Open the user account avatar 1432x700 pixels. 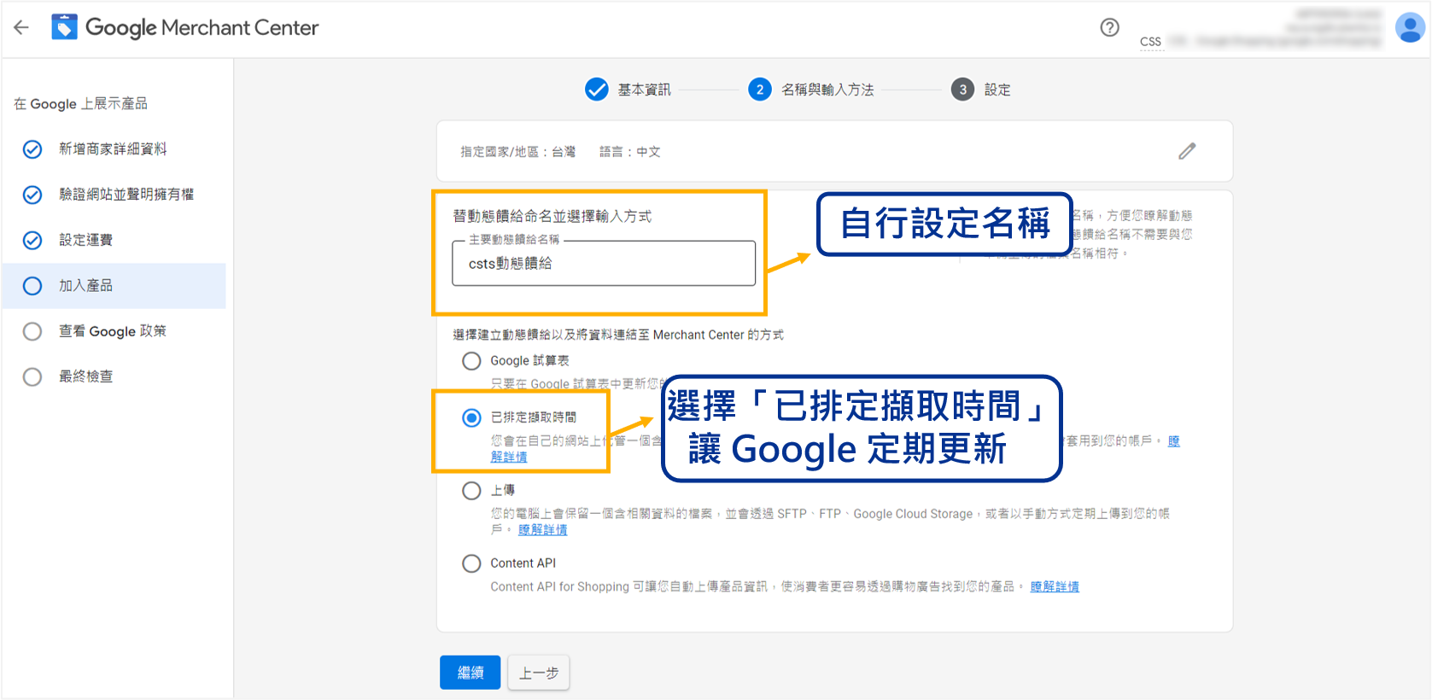coord(1410,27)
